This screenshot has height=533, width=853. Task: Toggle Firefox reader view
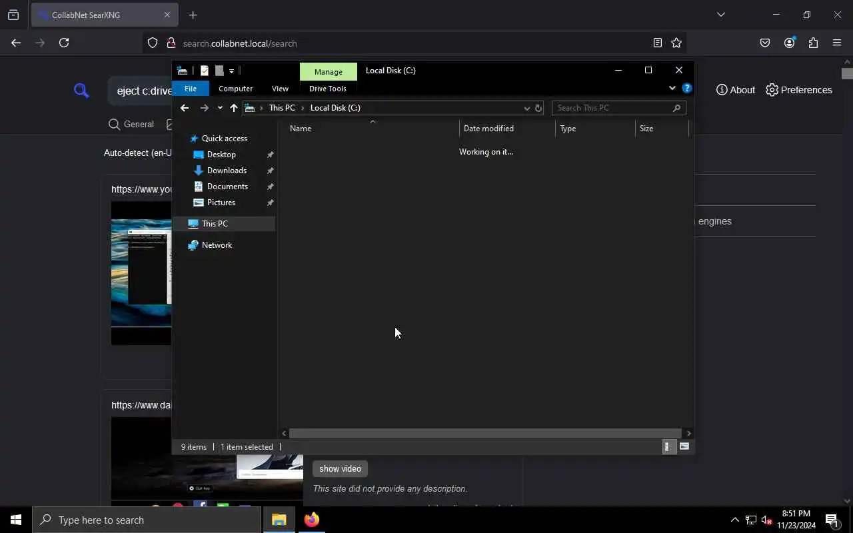click(658, 43)
